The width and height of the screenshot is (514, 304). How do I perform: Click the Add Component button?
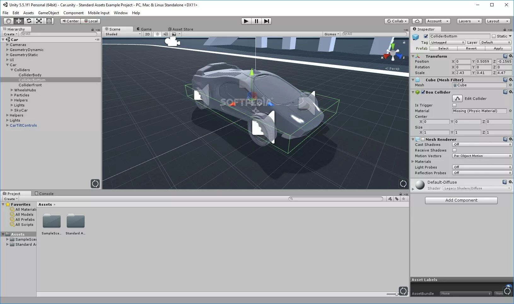(x=461, y=200)
